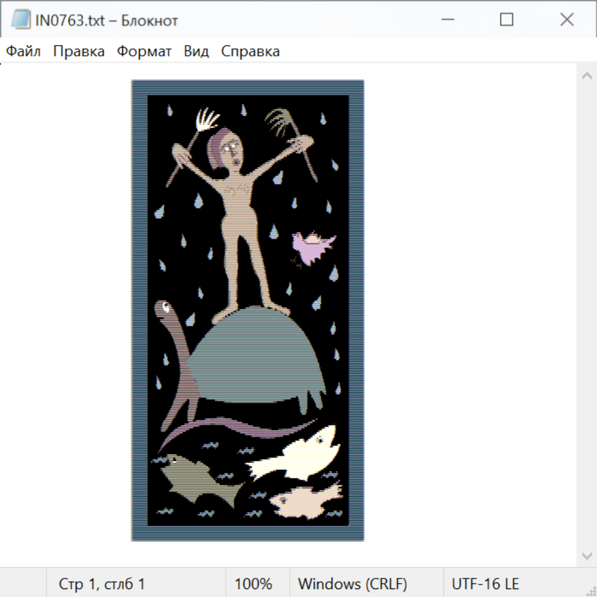Click the Windows (CRLF) line ending indicator
This screenshot has width=597, height=597.
[352, 584]
